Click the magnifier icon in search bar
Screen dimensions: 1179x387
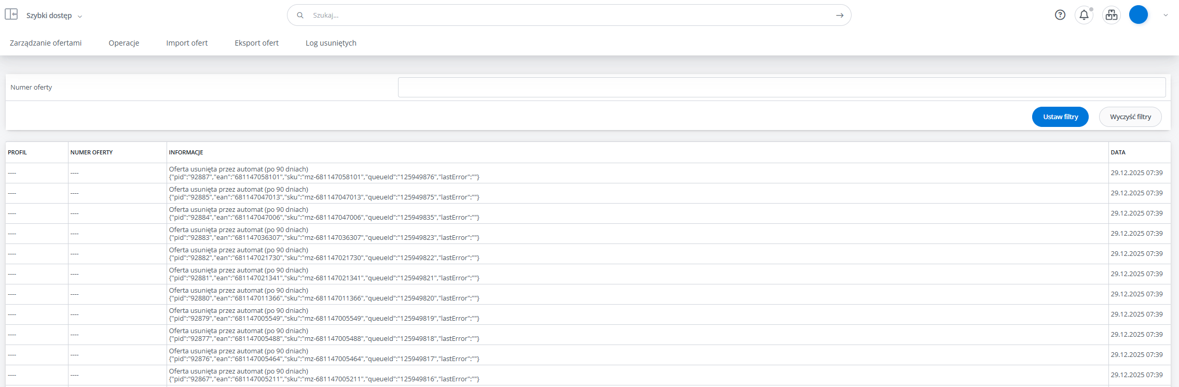click(x=300, y=16)
